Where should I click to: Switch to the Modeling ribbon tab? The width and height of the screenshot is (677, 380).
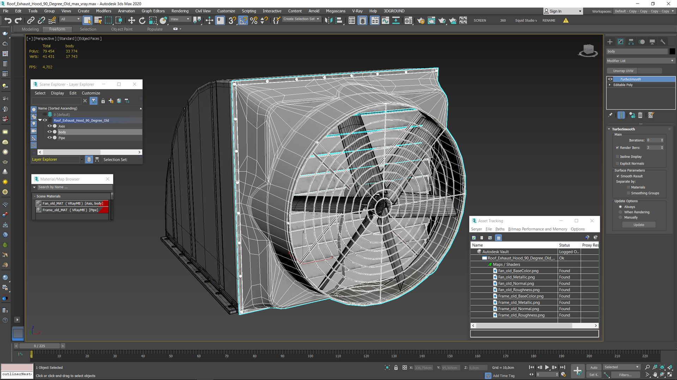[x=30, y=29]
